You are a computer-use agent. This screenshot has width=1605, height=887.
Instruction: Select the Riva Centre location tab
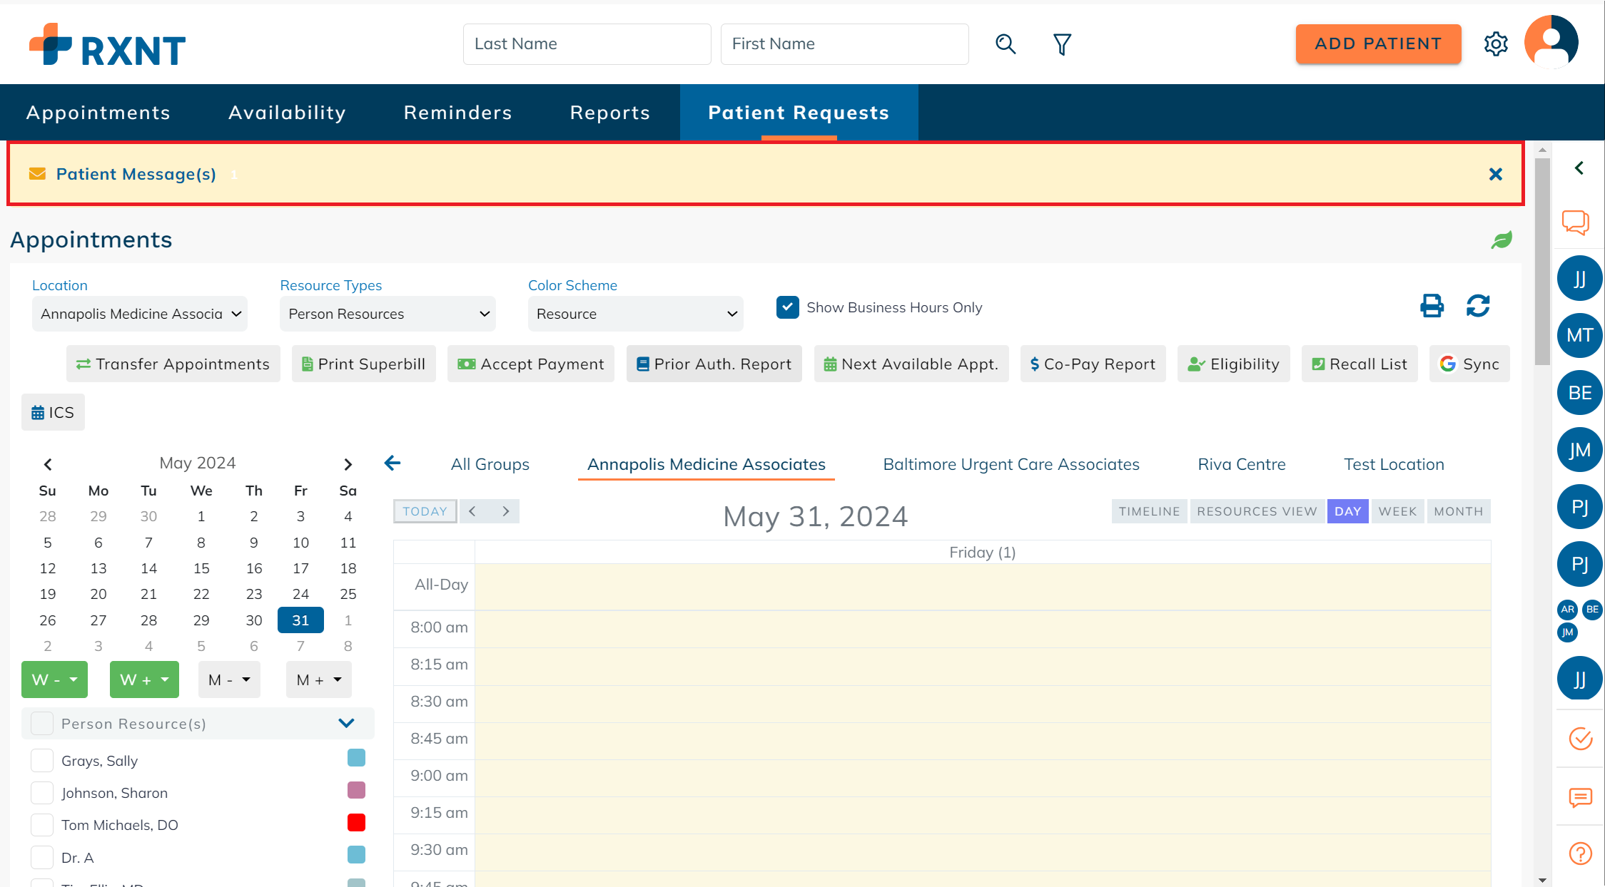[x=1242, y=464]
